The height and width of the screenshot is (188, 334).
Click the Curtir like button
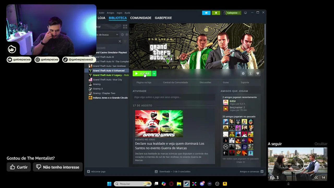pyautogui.click(x=19, y=167)
